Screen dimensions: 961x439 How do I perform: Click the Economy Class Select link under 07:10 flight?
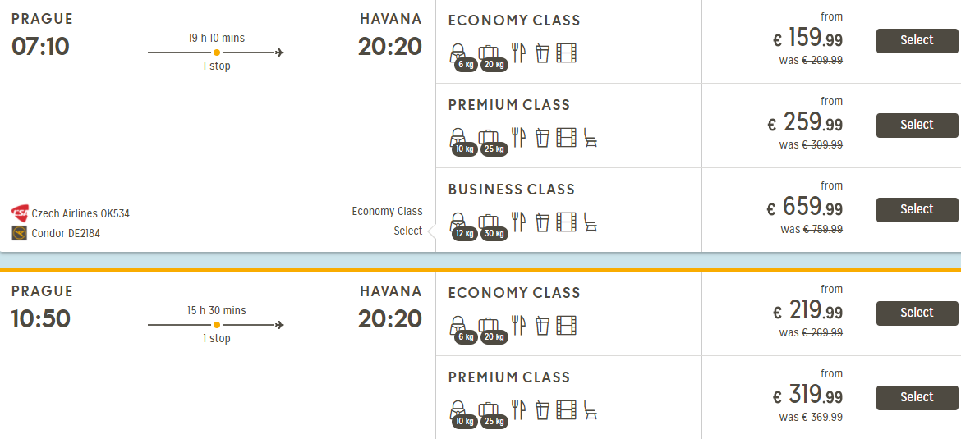tap(407, 231)
